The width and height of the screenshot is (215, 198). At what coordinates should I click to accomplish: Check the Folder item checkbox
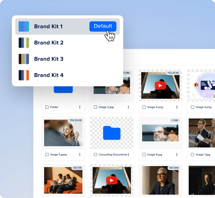[x=47, y=107]
